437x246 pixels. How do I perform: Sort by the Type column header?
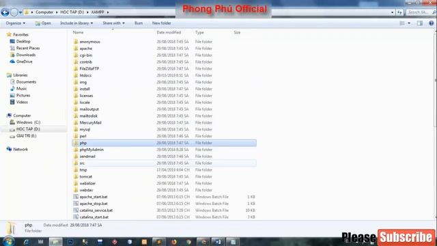pos(199,32)
